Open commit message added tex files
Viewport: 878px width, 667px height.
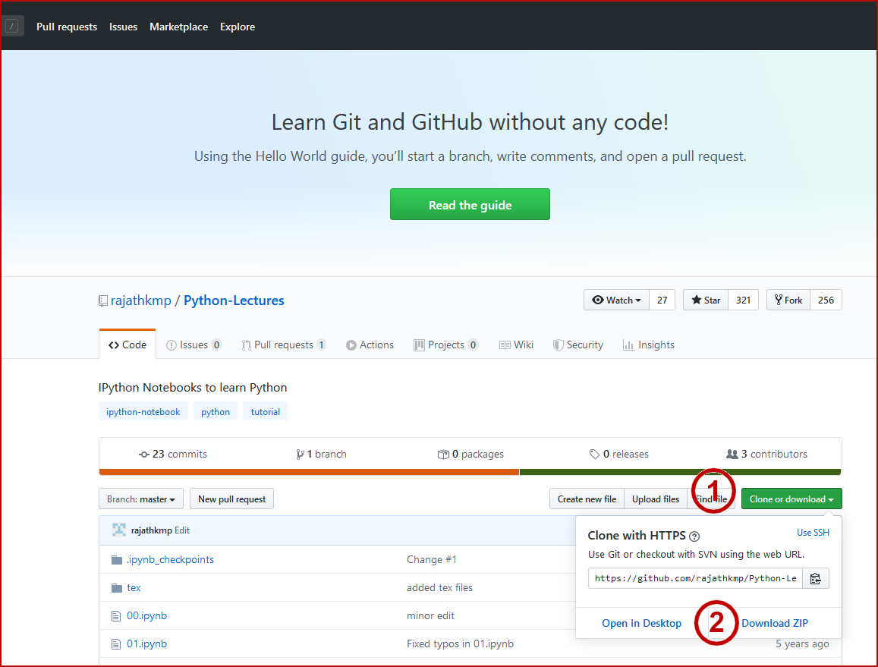tap(439, 587)
